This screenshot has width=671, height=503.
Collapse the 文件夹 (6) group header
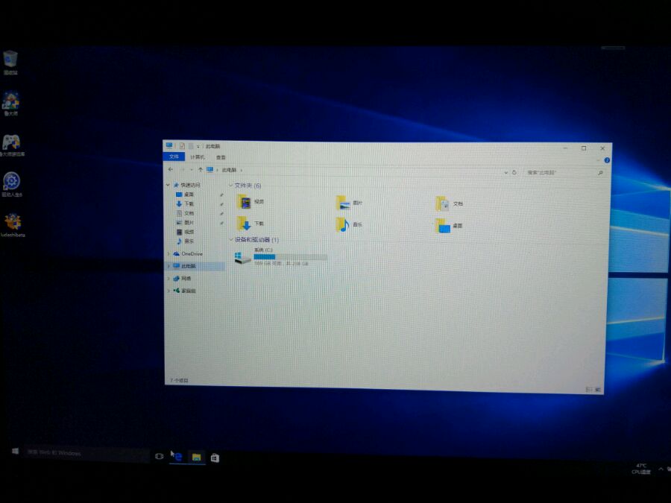coord(245,186)
